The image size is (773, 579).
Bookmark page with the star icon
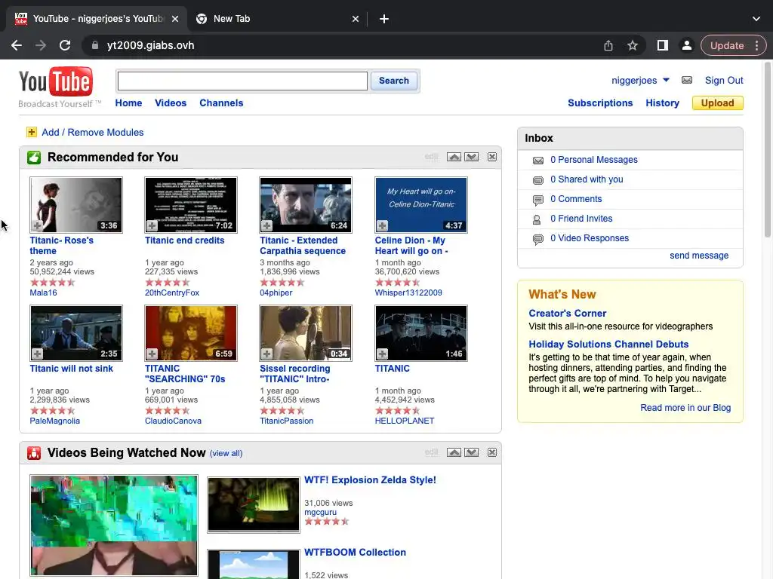click(x=633, y=45)
